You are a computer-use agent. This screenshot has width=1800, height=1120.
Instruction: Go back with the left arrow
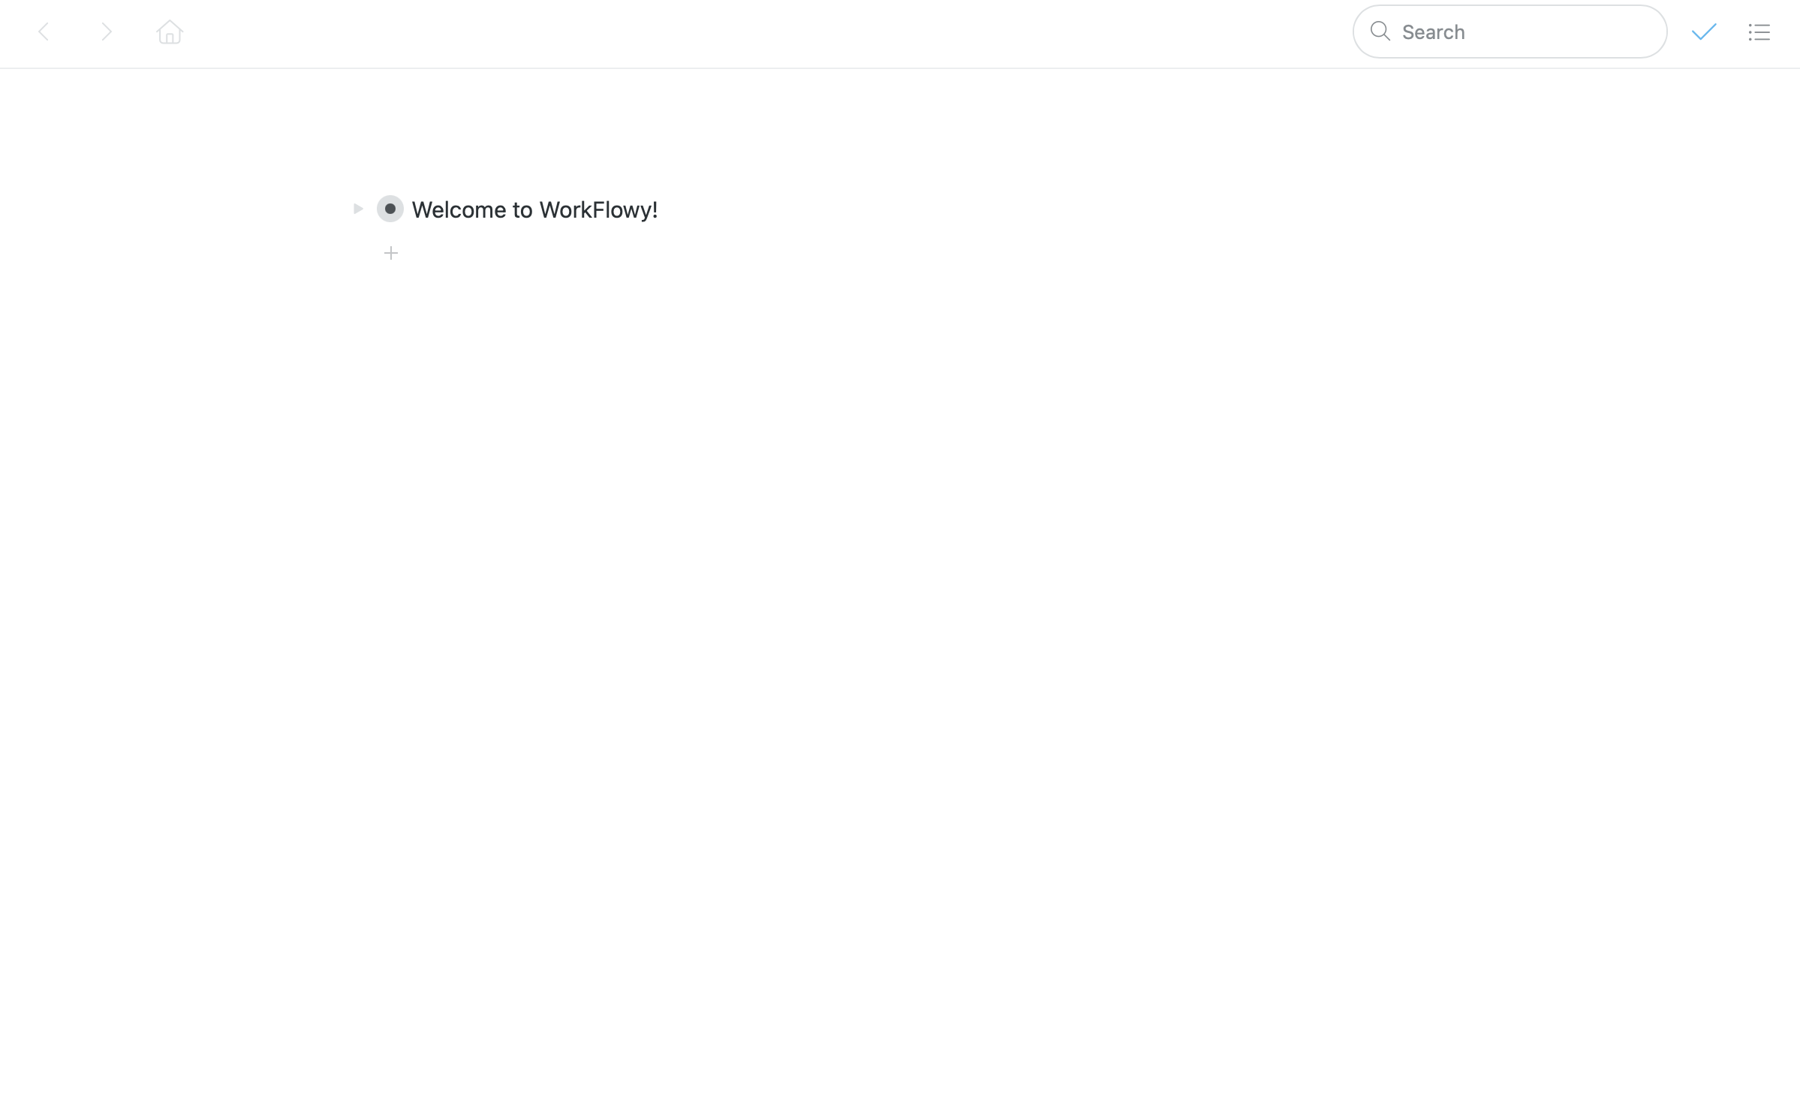[x=44, y=32]
